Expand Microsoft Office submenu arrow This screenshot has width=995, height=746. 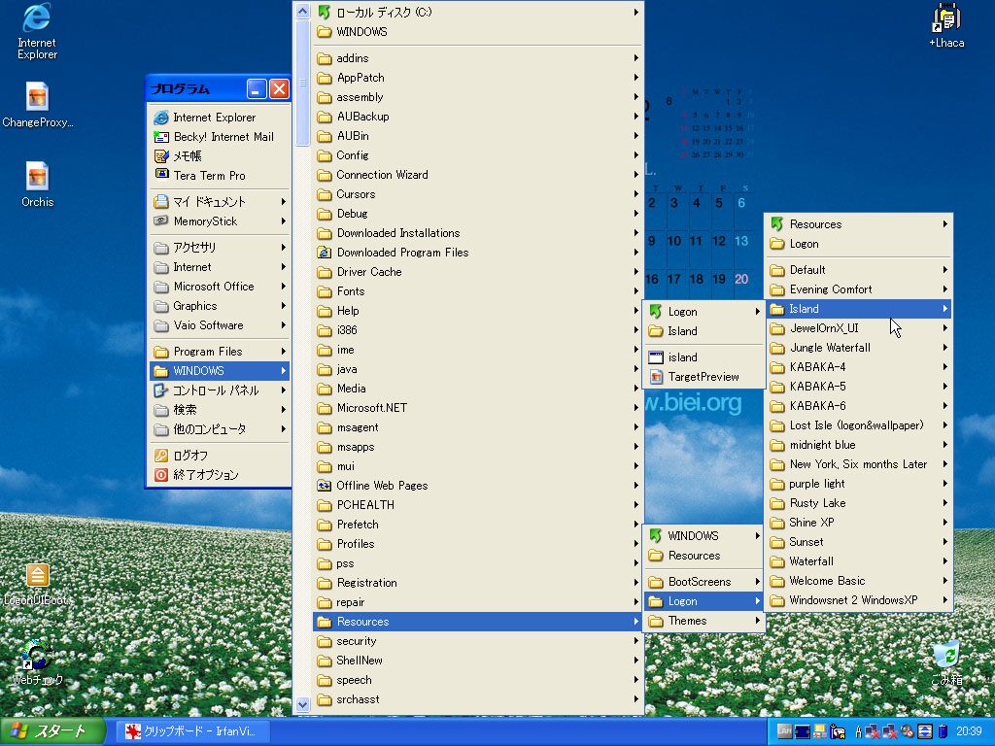[283, 287]
